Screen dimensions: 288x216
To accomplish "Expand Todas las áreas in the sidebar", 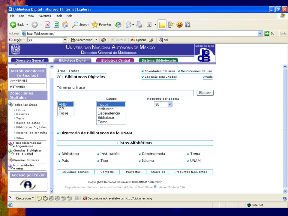I will pyautogui.click(x=11, y=104).
